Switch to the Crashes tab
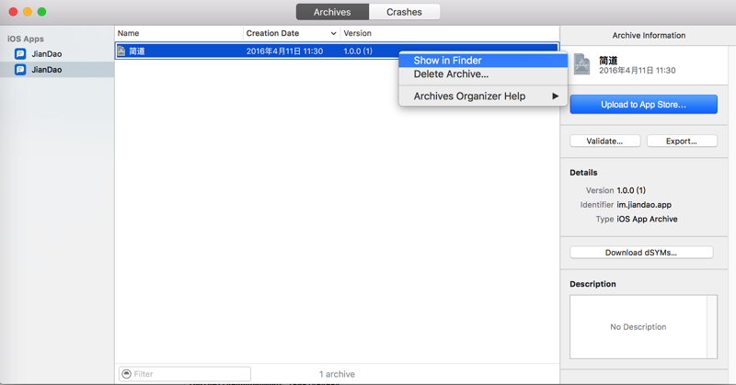Viewport: 736px width, 385px height. point(404,12)
